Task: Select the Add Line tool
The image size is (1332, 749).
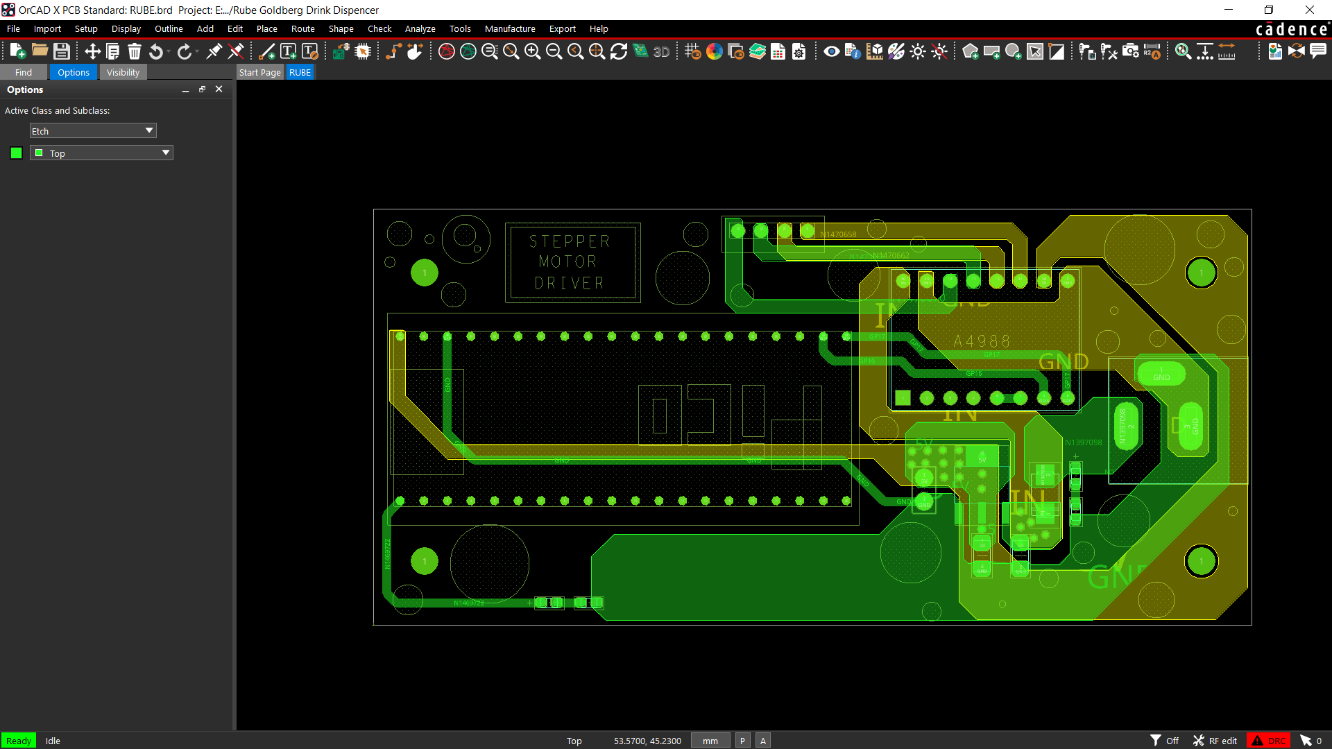Action: click(x=267, y=51)
